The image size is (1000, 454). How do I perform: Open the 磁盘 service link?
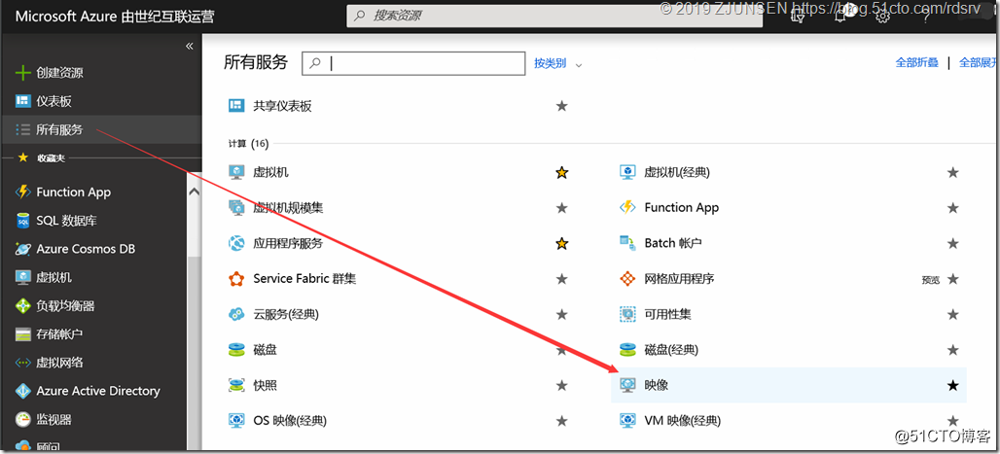[266, 349]
